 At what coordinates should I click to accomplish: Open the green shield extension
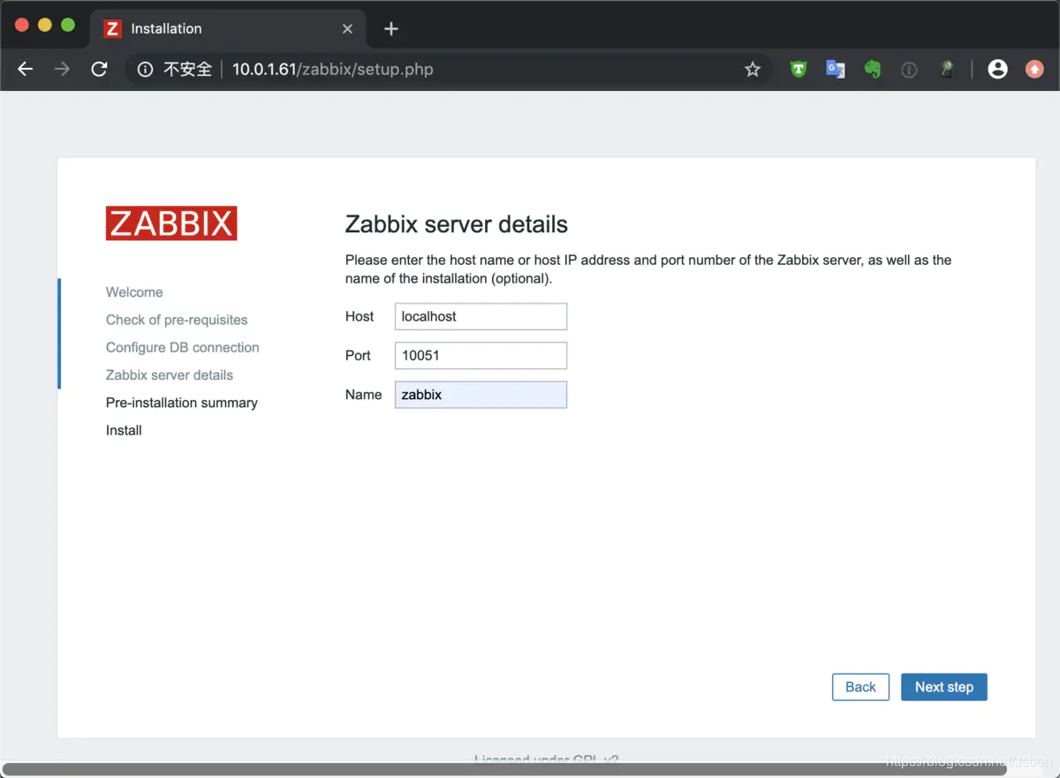click(799, 69)
